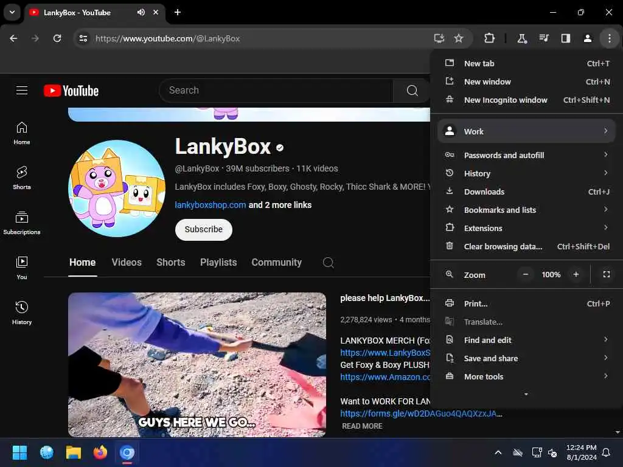The height and width of the screenshot is (467, 623).
Task: Select New tab in Chrome menu
Action: click(x=526, y=63)
